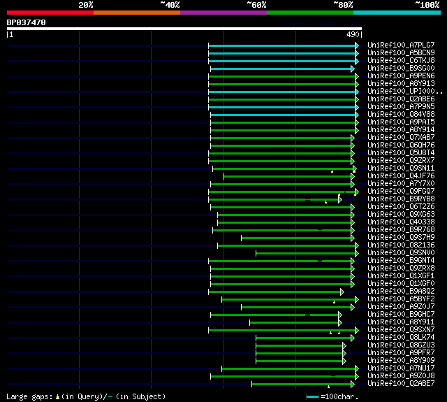Viewport: 447px width, 402px height.
Task: Select the UniRef100_B9A8Q2 label
Action: coord(401,292)
